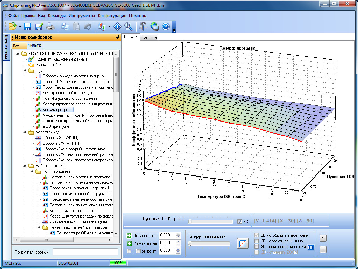Open dropdown arrow next to Open icon
The height and width of the screenshot is (269, 358).
[x=20, y=27]
